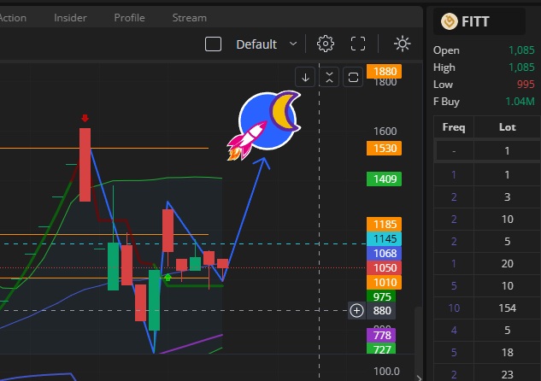This screenshot has width=541, height=381.
Task: Click the down arrow chart button
Action: [x=305, y=77]
